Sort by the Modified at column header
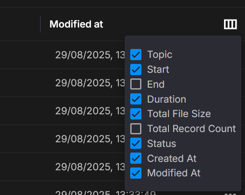245x195 pixels. [x=76, y=24]
